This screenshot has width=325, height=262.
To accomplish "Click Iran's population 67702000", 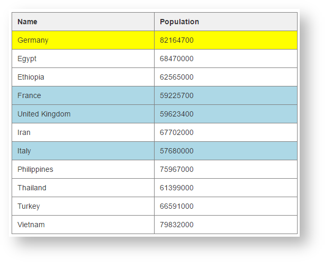I will [177, 132].
